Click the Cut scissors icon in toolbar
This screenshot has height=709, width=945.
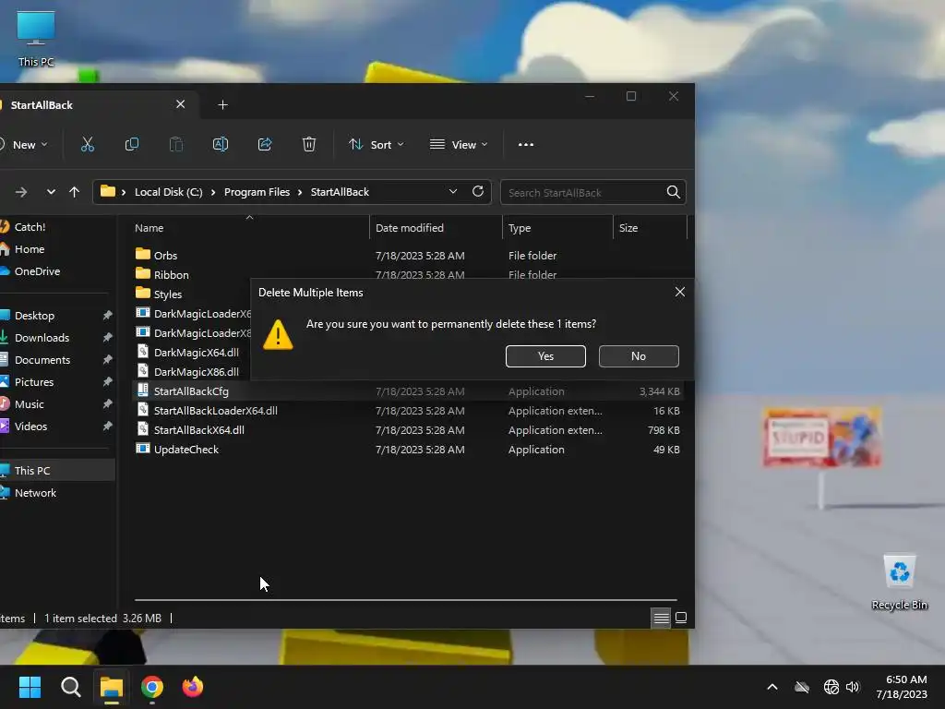click(x=88, y=144)
